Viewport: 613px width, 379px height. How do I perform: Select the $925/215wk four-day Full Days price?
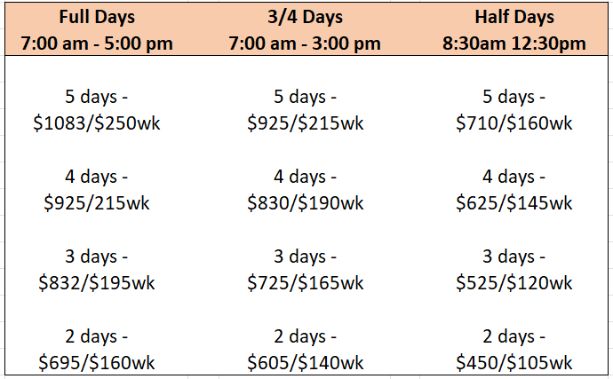click(x=97, y=202)
